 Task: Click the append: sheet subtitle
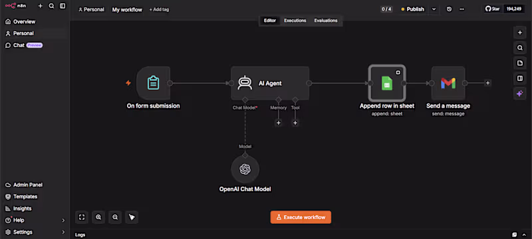coord(387,114)
